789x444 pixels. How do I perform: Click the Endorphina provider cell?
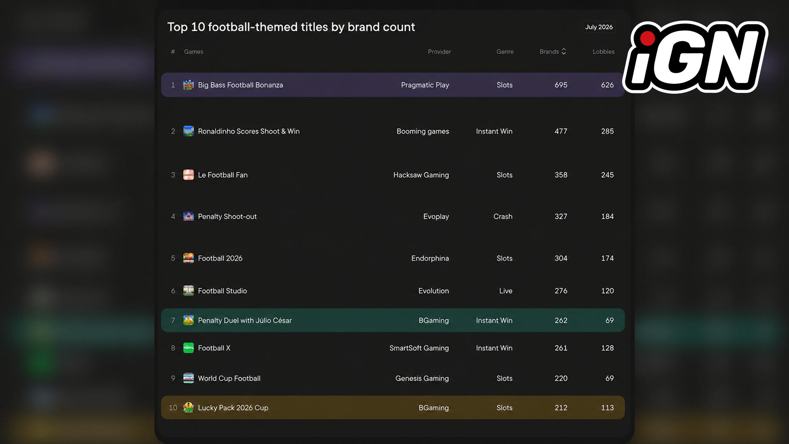click(430, 258)
